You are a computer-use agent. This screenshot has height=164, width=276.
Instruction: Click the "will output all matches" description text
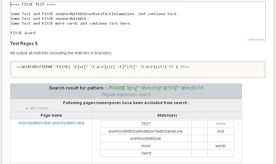pos(61,53)
